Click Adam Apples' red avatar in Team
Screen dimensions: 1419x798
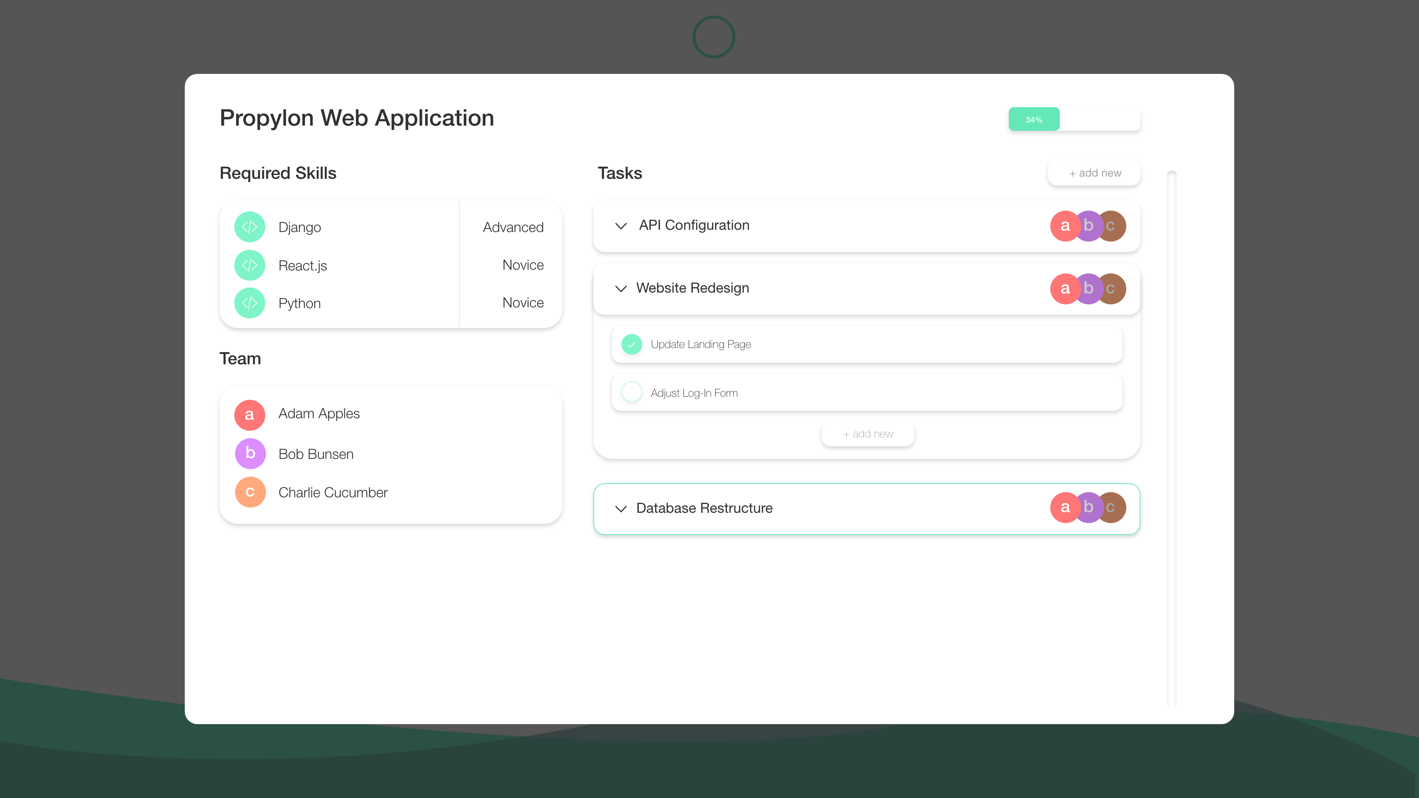point(249,415)
